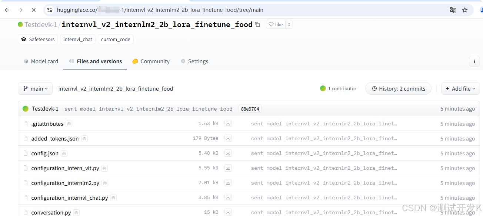Click the safe badge next to config.json

pyautogui.click(x=64, y=153)
